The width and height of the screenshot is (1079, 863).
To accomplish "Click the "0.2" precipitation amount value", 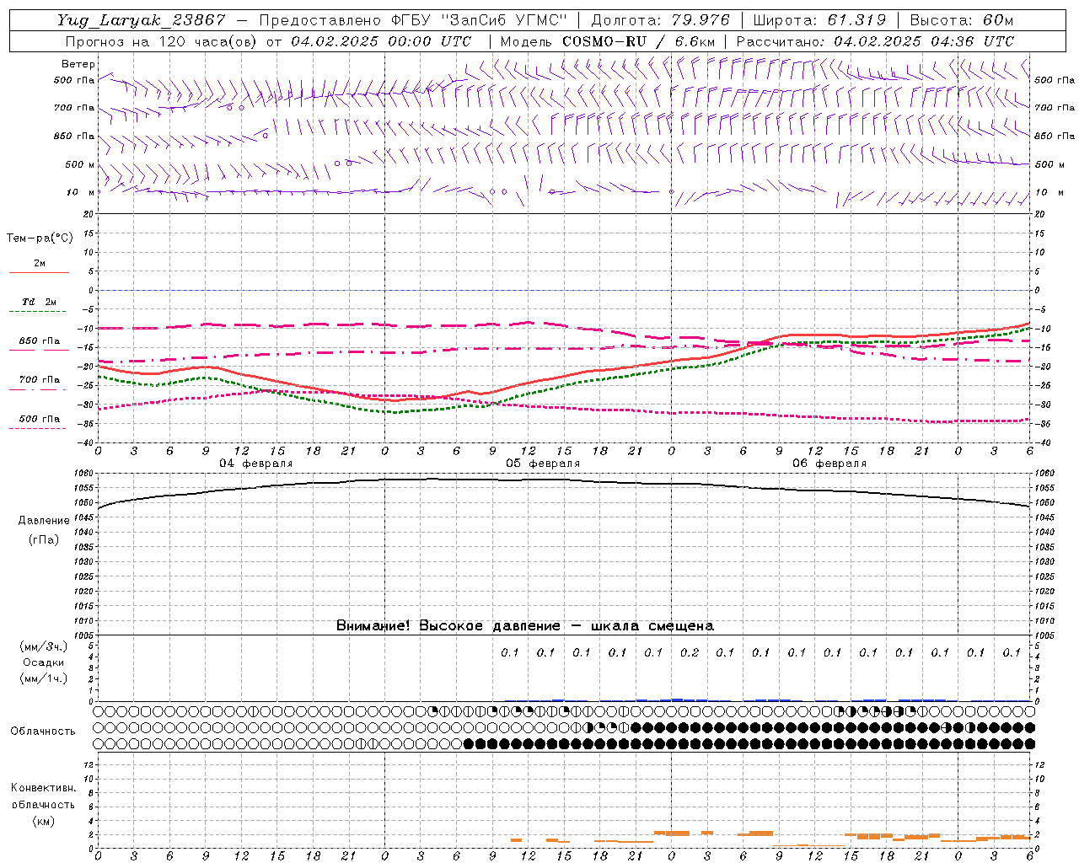I will coord(690,652).
